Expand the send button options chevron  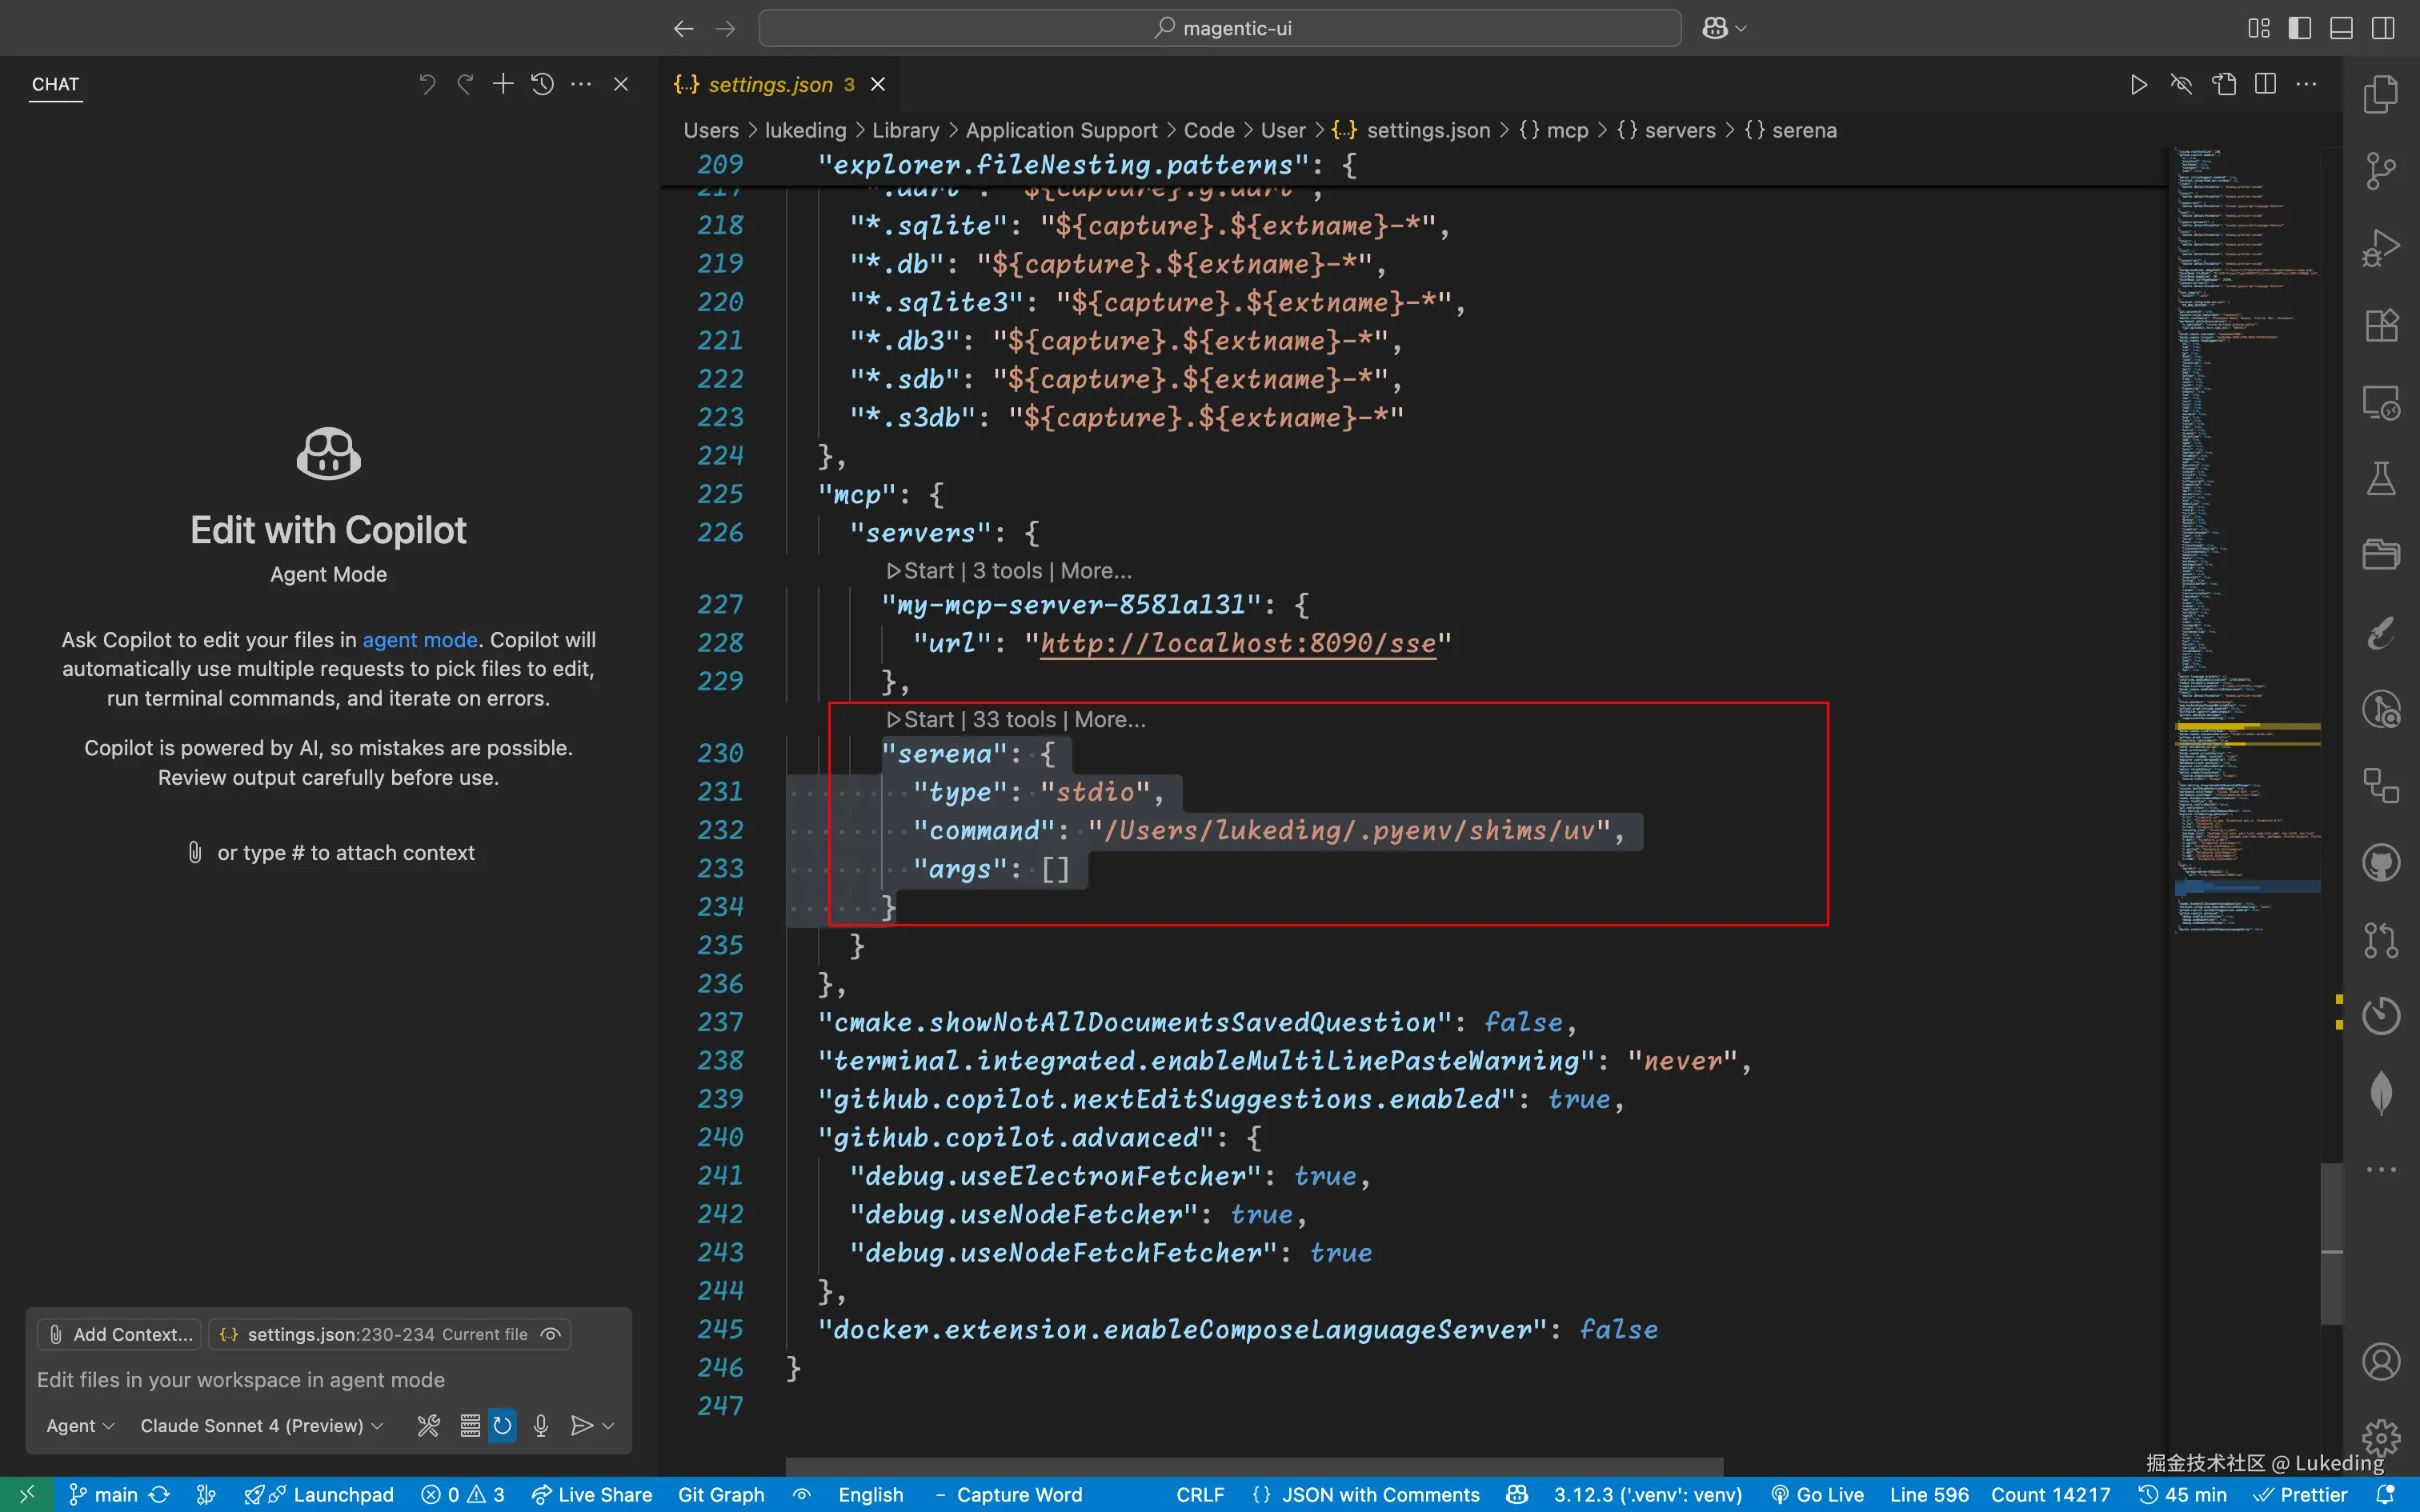coord(608,1425)
